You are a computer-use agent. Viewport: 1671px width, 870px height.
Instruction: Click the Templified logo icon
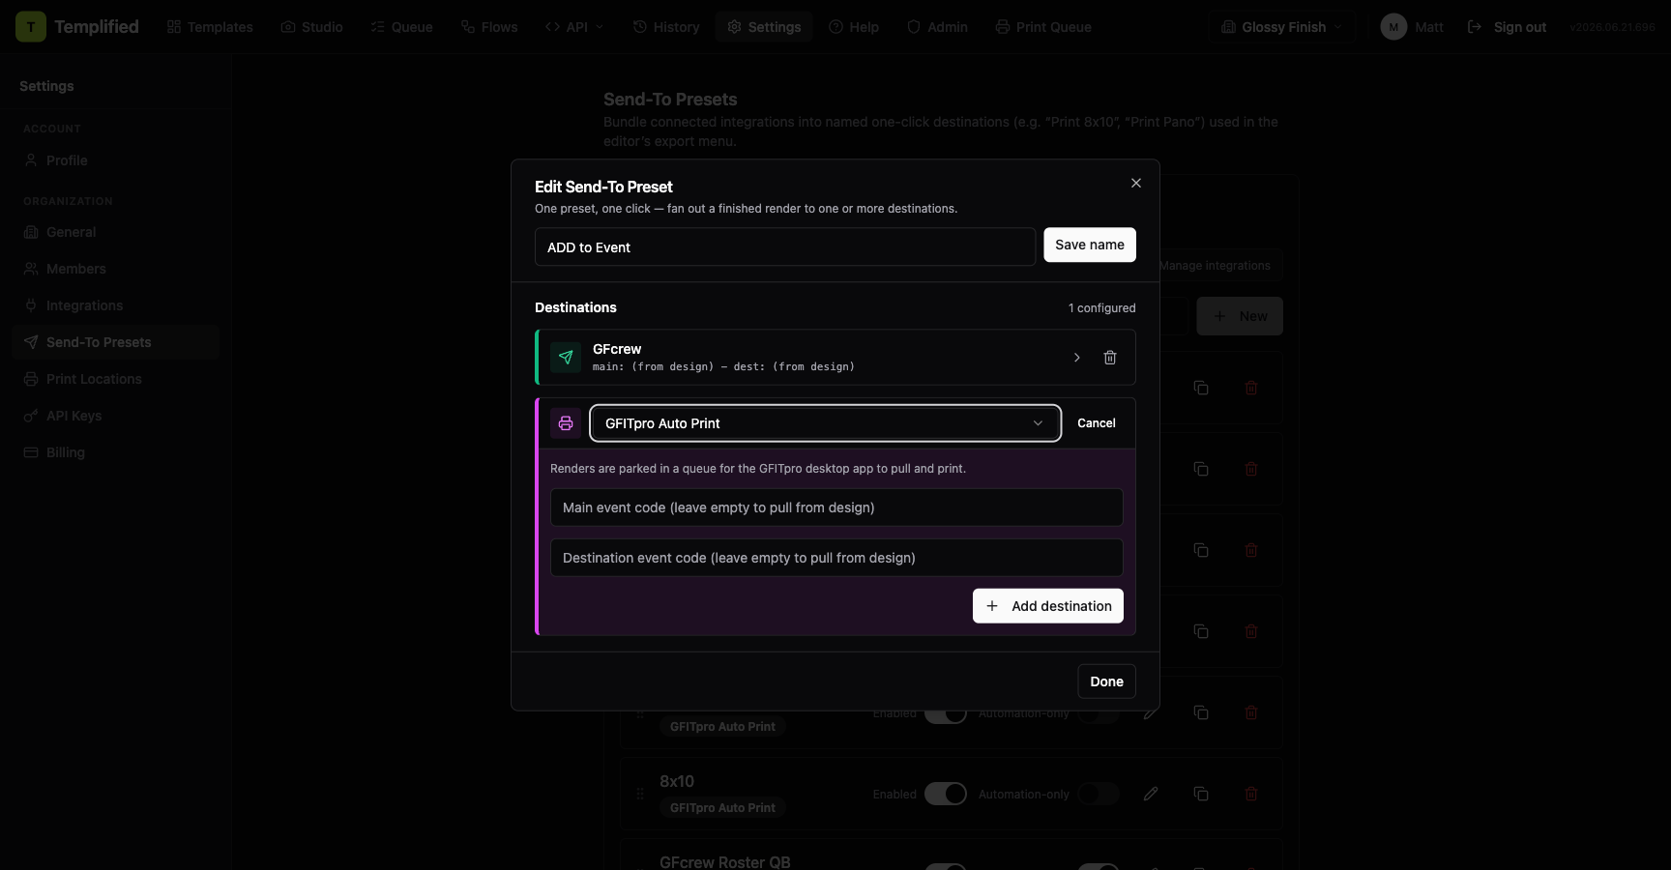coord(31,27)
